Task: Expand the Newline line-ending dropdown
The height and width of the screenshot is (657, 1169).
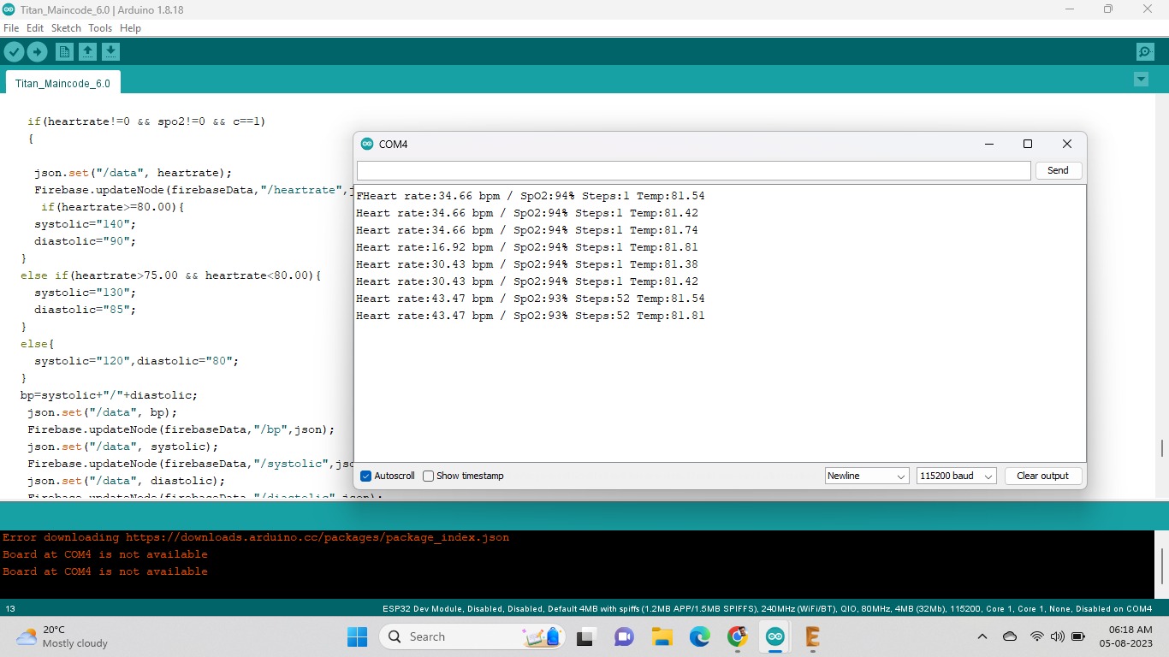Action: click(x=867, y=476)
